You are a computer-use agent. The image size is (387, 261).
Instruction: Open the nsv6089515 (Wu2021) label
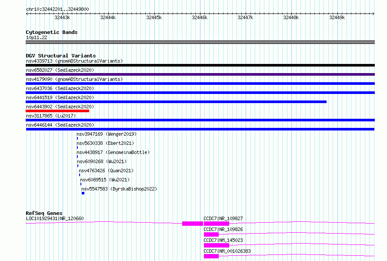pyautogui.click(x=105, y=180)
